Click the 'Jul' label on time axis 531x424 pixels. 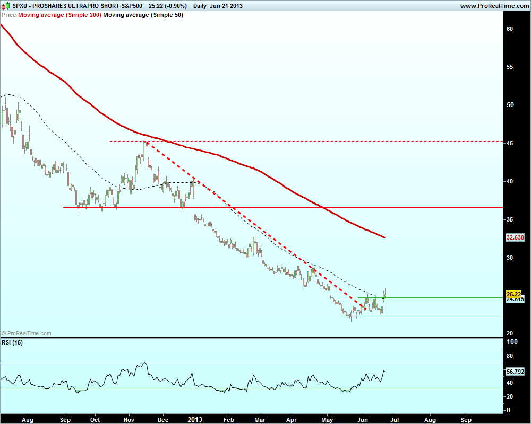tap(395, 420)
